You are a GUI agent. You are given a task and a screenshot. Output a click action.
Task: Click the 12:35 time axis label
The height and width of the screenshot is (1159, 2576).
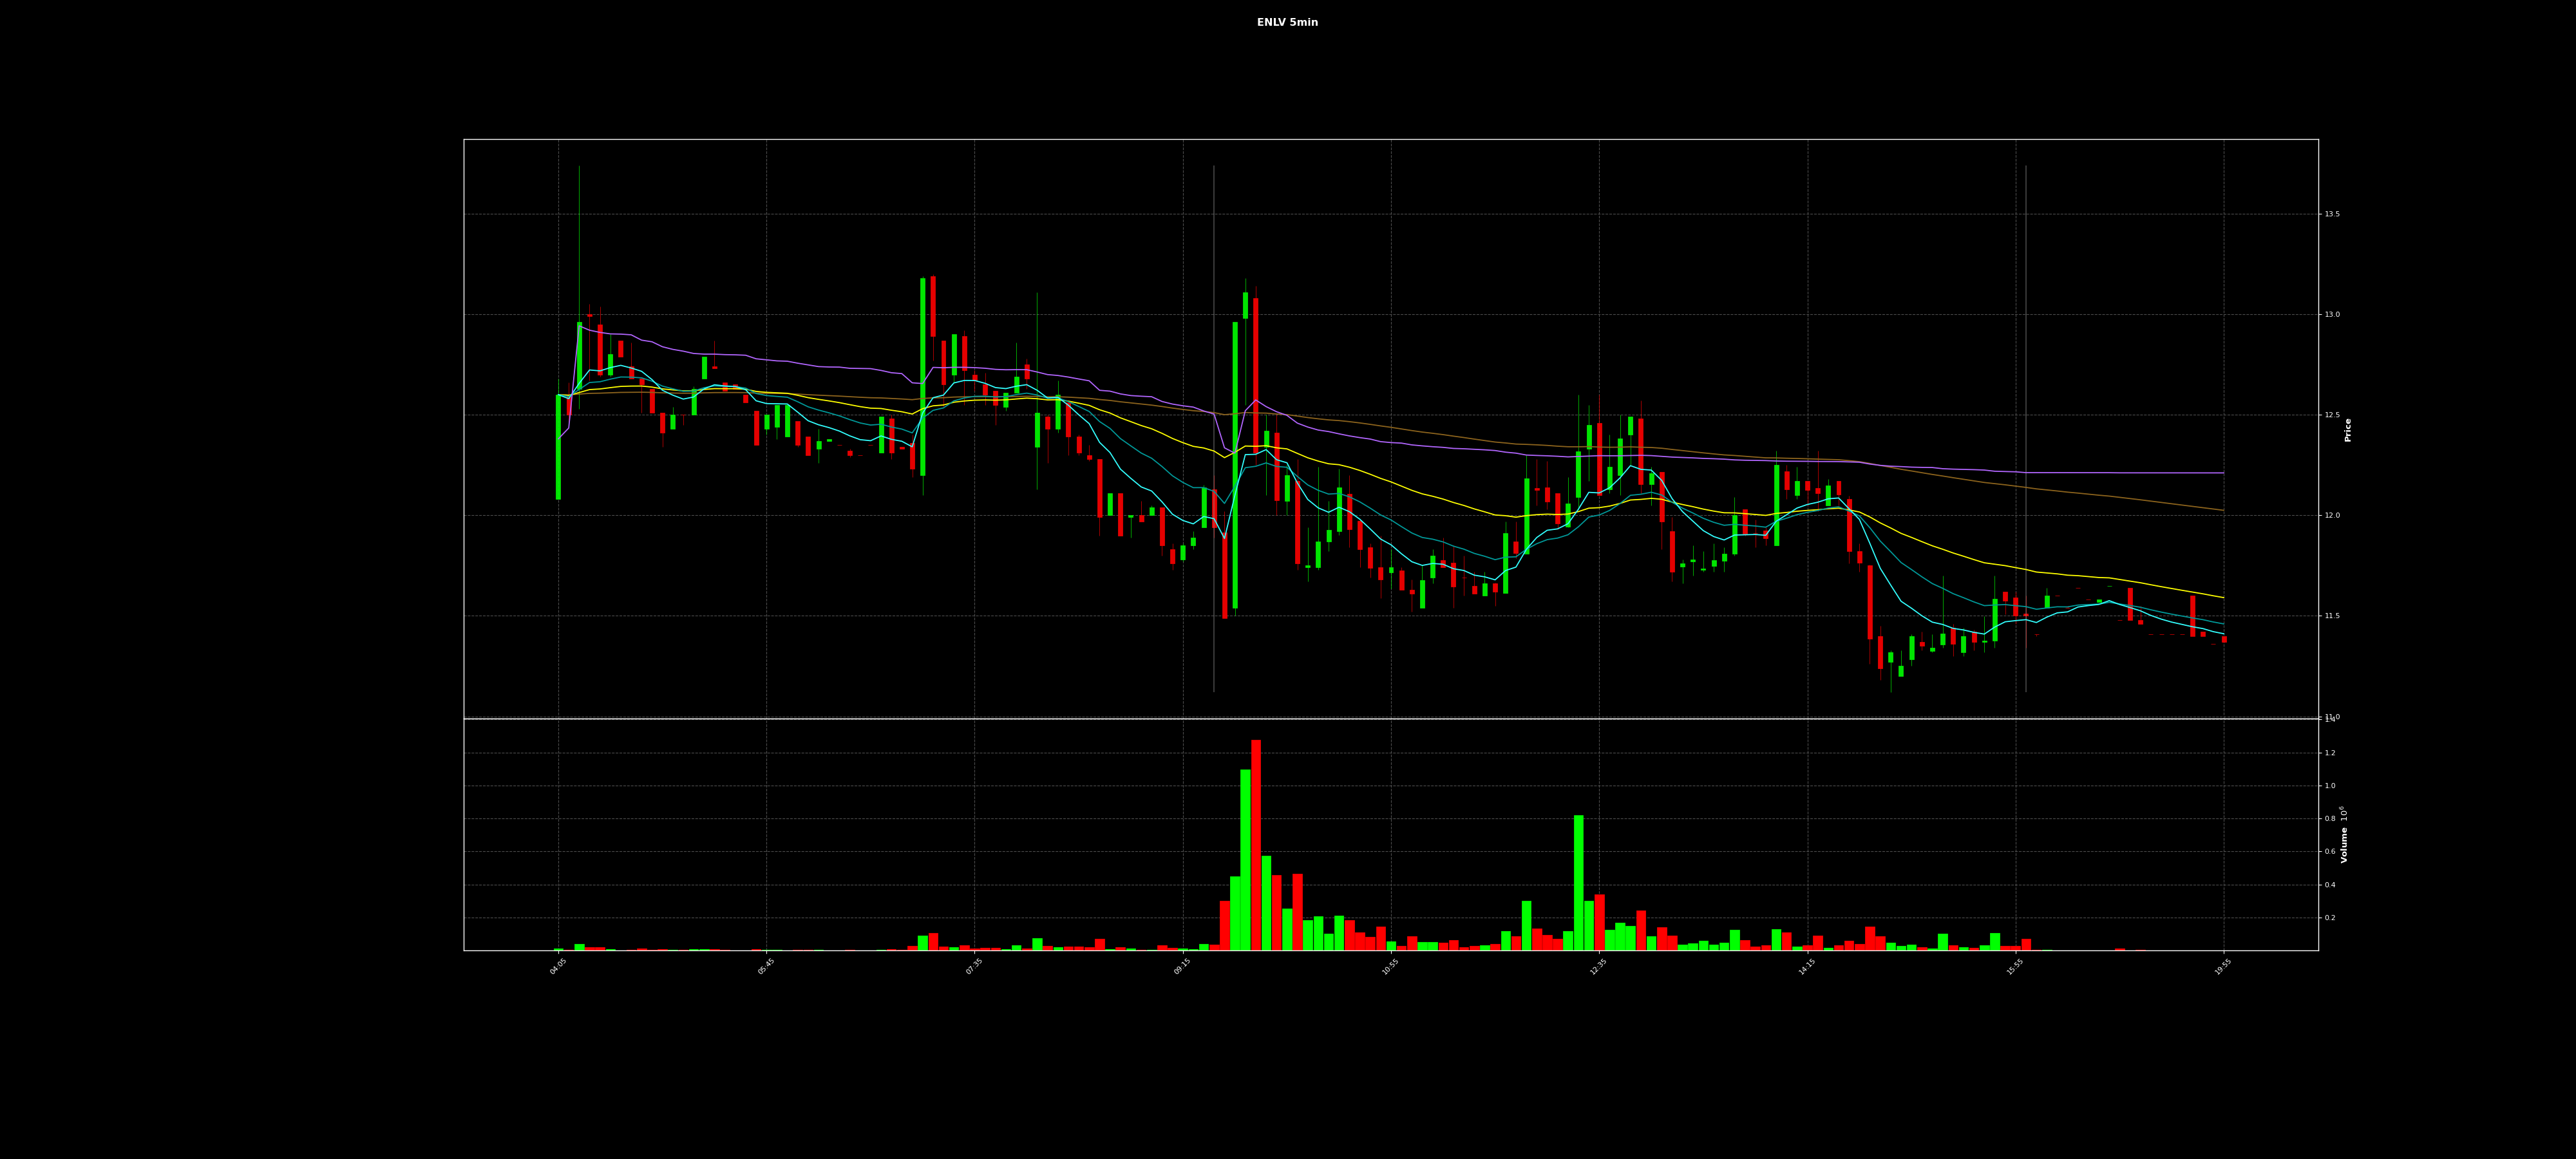click(1598, 967)
